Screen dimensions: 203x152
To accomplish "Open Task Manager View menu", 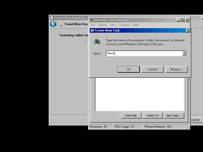I will [113, 25].
